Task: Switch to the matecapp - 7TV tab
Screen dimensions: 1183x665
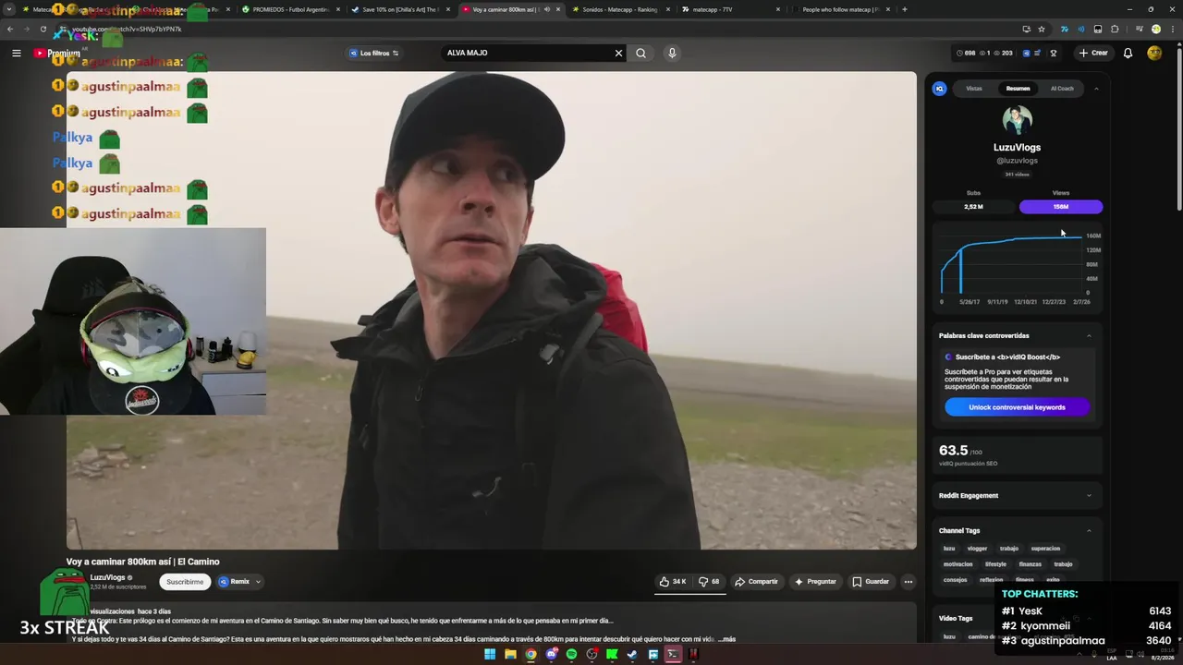Action: pos(730,9)
